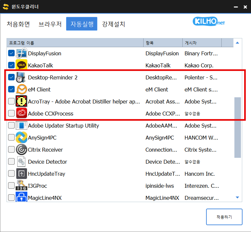This screenshot has width=251, height=232.
Task: Sort by 항목 column header
Action: point(163,43)
